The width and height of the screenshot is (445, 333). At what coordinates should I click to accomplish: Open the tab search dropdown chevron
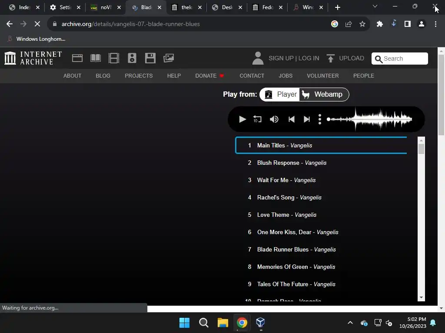tap(375, 6)
